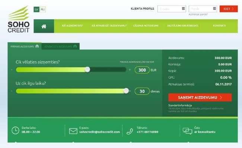Open the Līguma noteikumi menu item
Viewport: 242px width, 148px height.
pos(146,26)
